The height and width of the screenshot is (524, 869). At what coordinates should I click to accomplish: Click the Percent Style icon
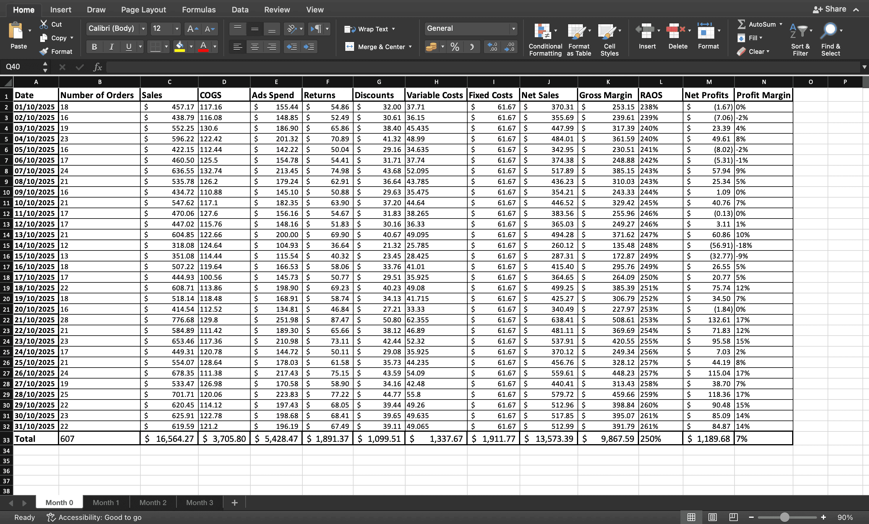pyautogui.click(x=455, y=47)
